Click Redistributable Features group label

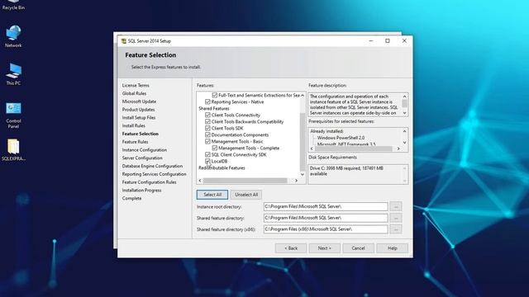222,167
